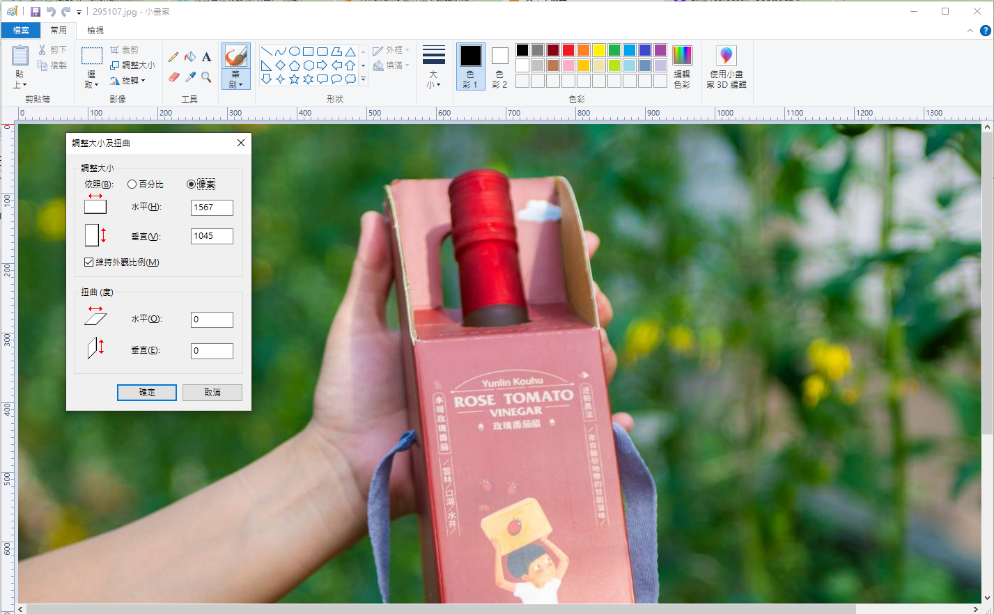Click the skew Vertical (垂直) degrees field
The image size is (994, 614).
coord(212,351)
